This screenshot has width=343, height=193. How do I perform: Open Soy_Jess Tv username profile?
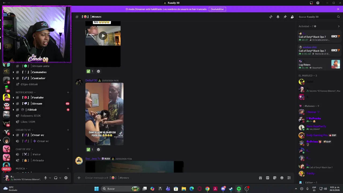(93, 159)
